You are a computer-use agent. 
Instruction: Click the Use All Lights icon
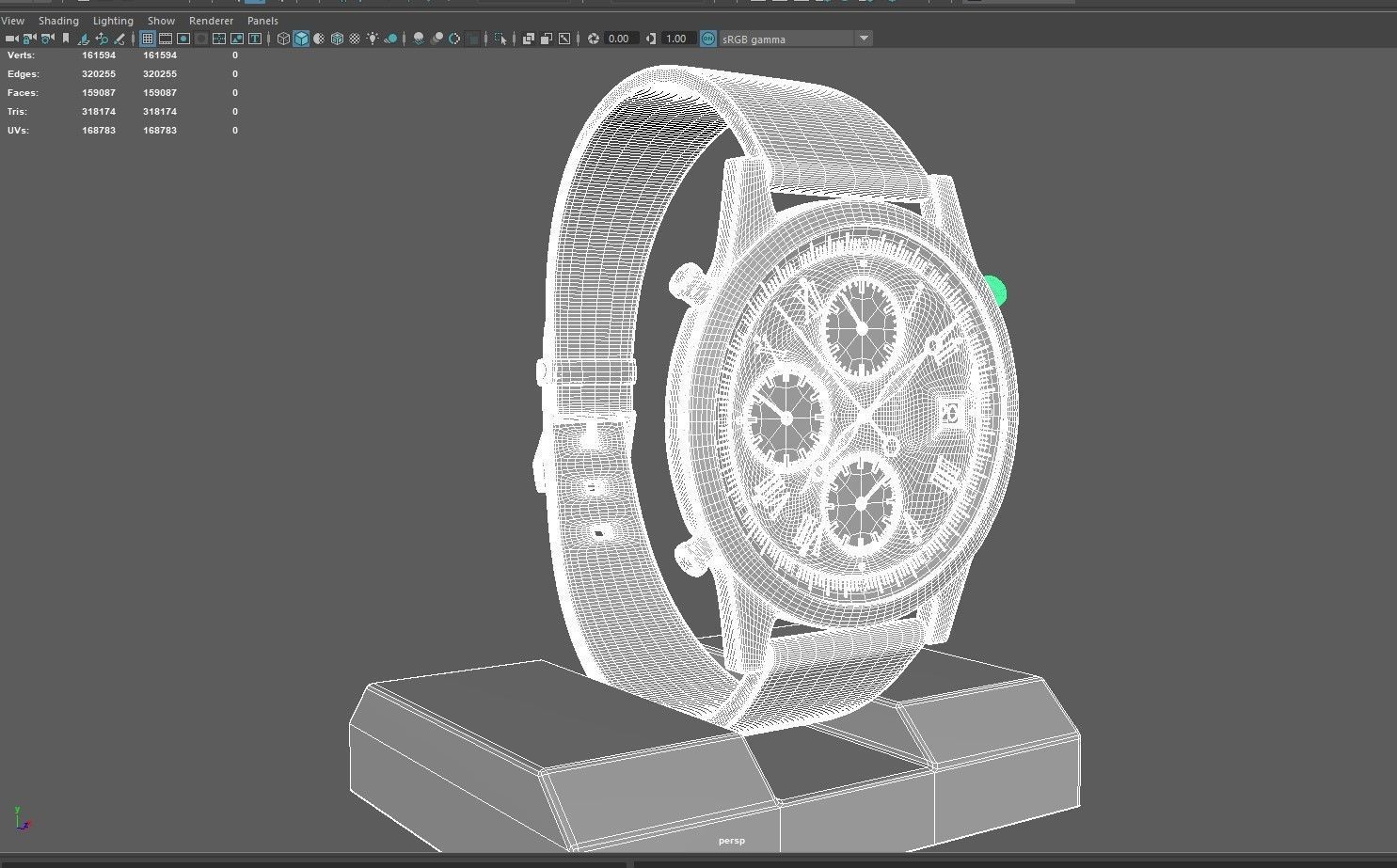click(x=373, y=39)
